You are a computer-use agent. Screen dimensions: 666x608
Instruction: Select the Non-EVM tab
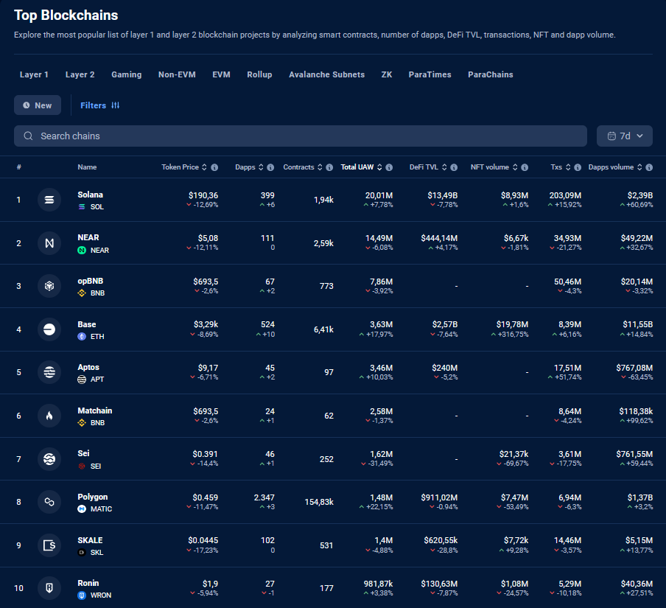click(177, 74)
